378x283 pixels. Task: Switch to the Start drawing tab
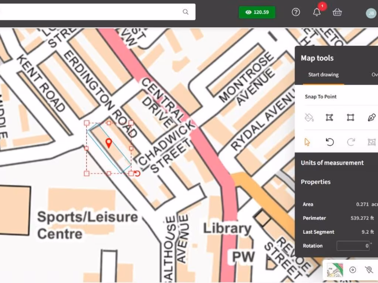tap(323, 75)
